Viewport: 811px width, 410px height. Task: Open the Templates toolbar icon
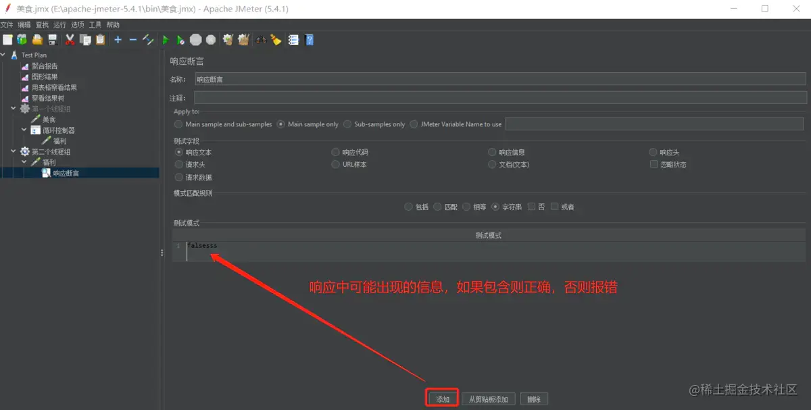click(22, 40)
